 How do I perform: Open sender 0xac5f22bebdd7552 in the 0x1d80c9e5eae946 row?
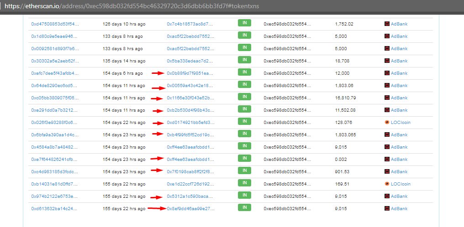(x=190, y=36)
